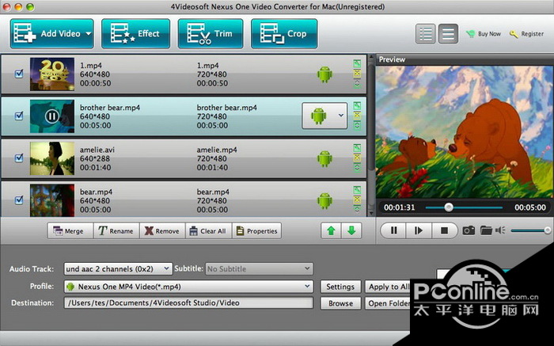
Task: Take a snapshot with the camera icon
Action: (x=469, y=230)
